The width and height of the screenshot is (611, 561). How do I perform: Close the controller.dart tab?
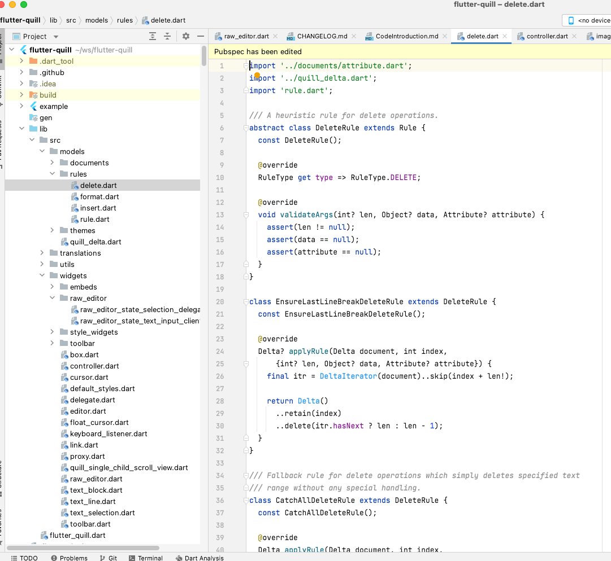574,36
